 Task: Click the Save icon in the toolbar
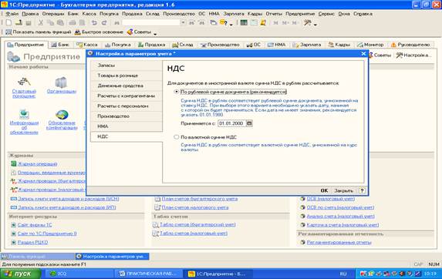tap(29, 23)
